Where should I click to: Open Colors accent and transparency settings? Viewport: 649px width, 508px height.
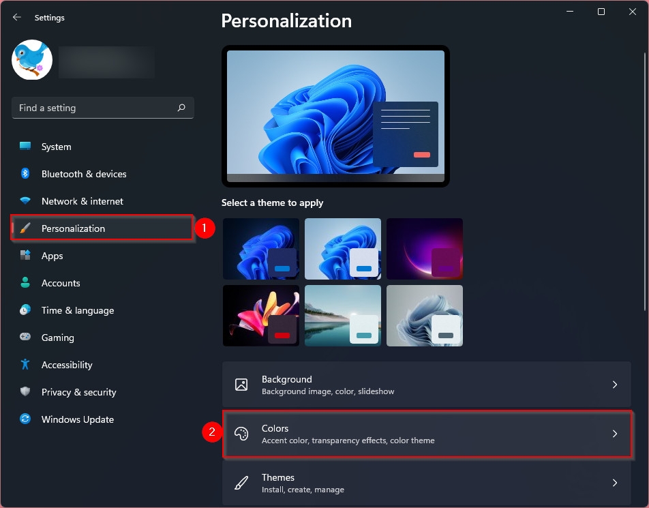[427, 434]
